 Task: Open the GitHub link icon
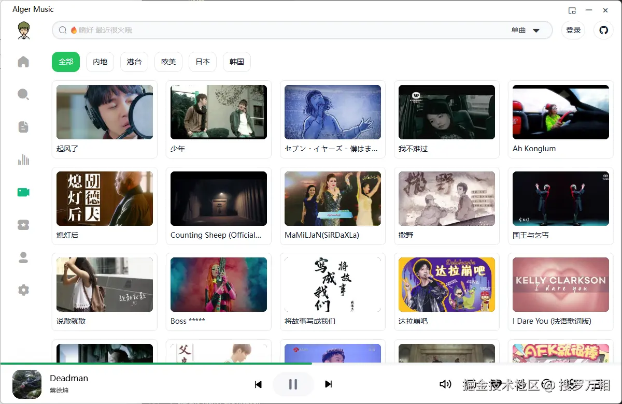pyautogui.click(x=603, y=30)
